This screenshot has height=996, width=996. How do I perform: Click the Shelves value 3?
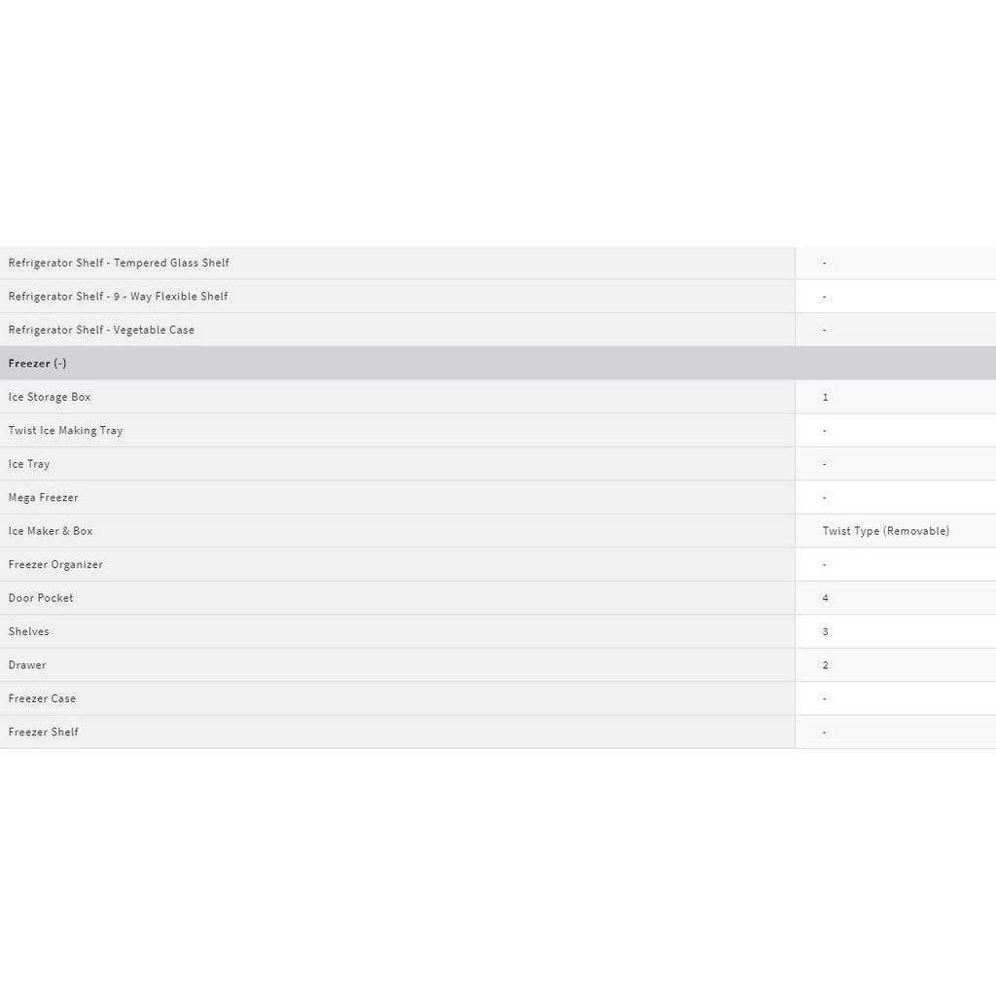pyautogui.click(x=826, y=632)
